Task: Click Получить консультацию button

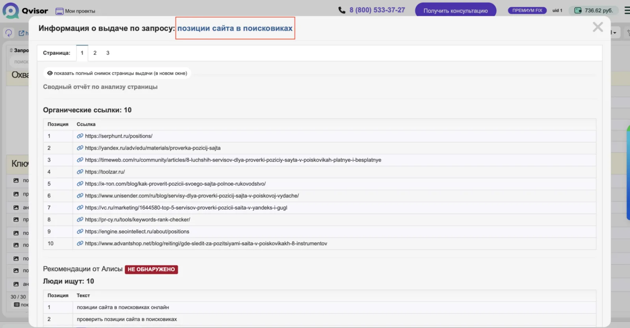Action: click(456, 11)
